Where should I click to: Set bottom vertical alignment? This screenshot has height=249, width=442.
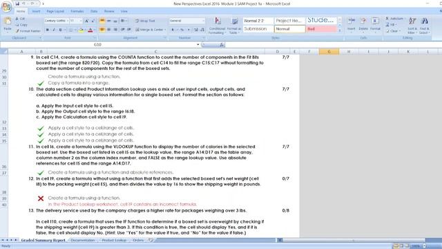115,21
